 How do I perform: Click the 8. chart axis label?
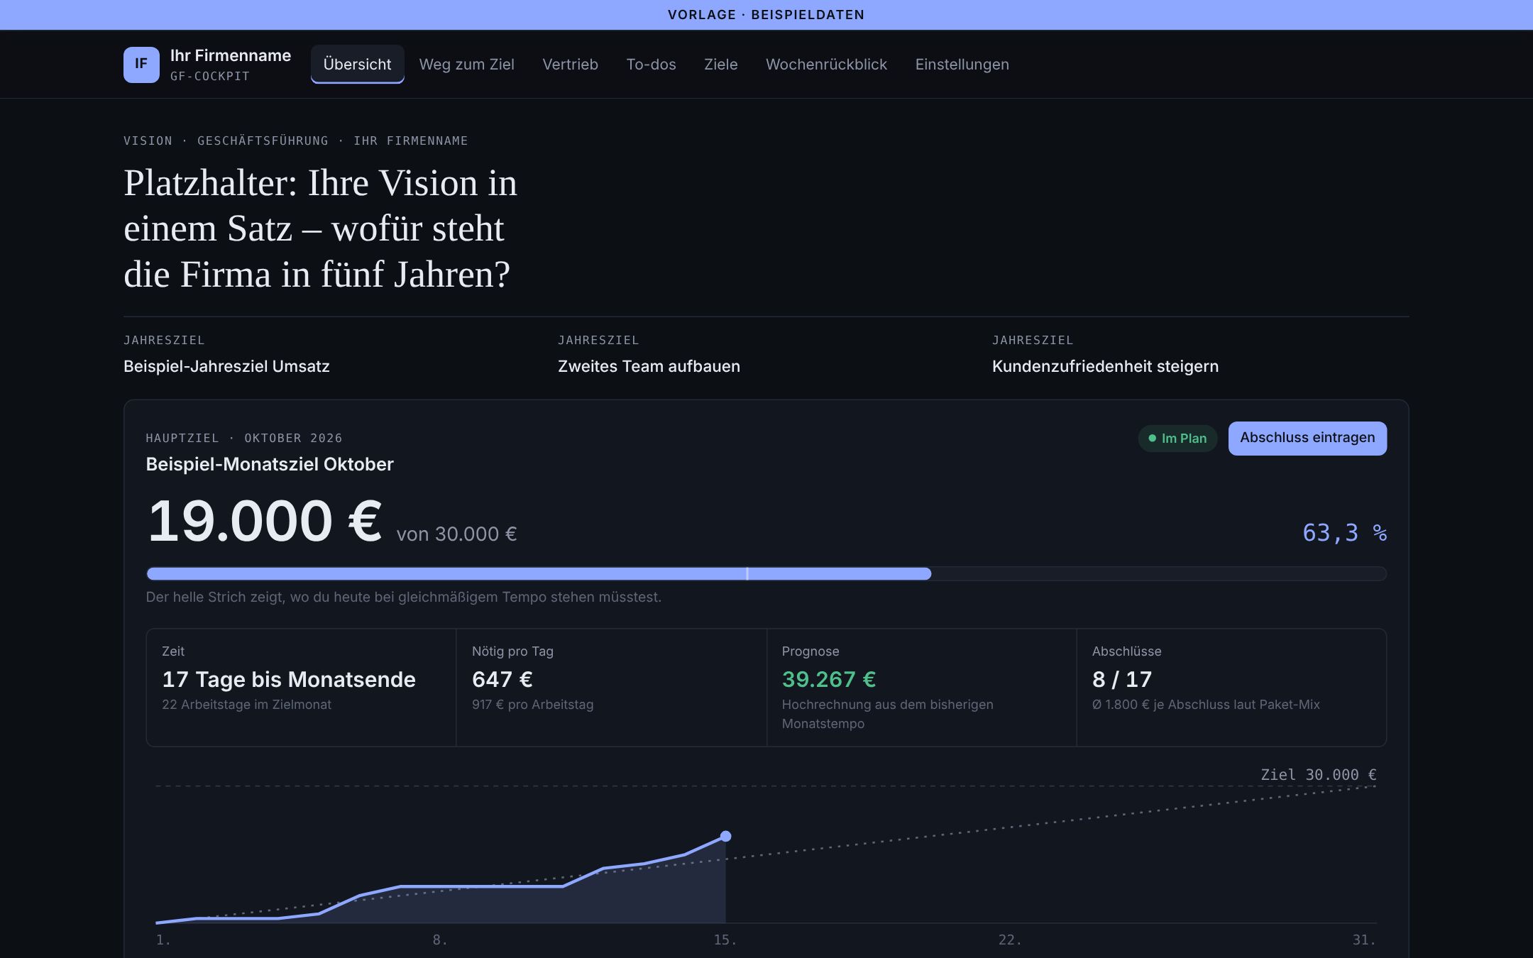[x=440, y=940]
